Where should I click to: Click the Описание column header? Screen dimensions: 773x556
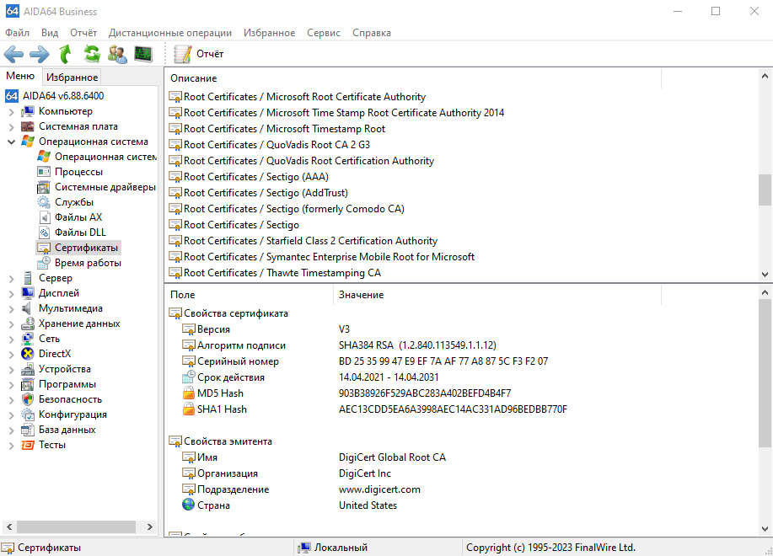click(x=413, y=78)
